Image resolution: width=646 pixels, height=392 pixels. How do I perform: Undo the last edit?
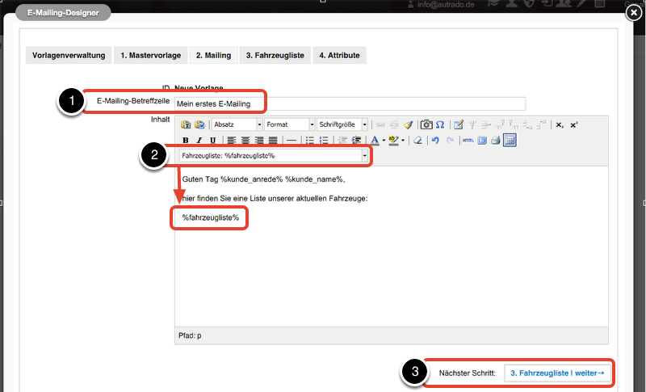[435, 140]
